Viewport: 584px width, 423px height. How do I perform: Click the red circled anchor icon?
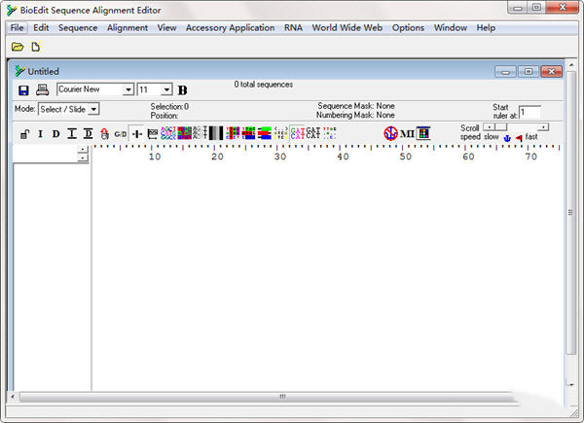390,133
